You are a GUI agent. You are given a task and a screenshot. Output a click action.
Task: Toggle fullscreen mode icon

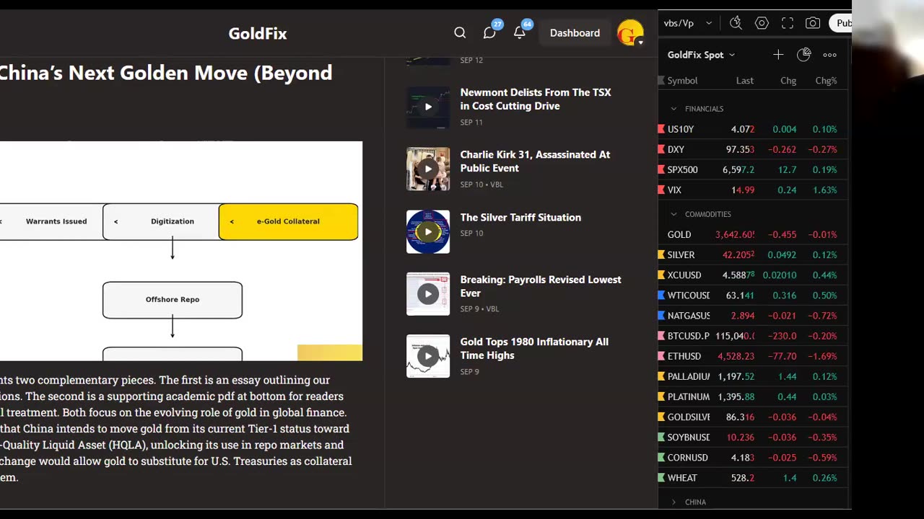(788, 23)
